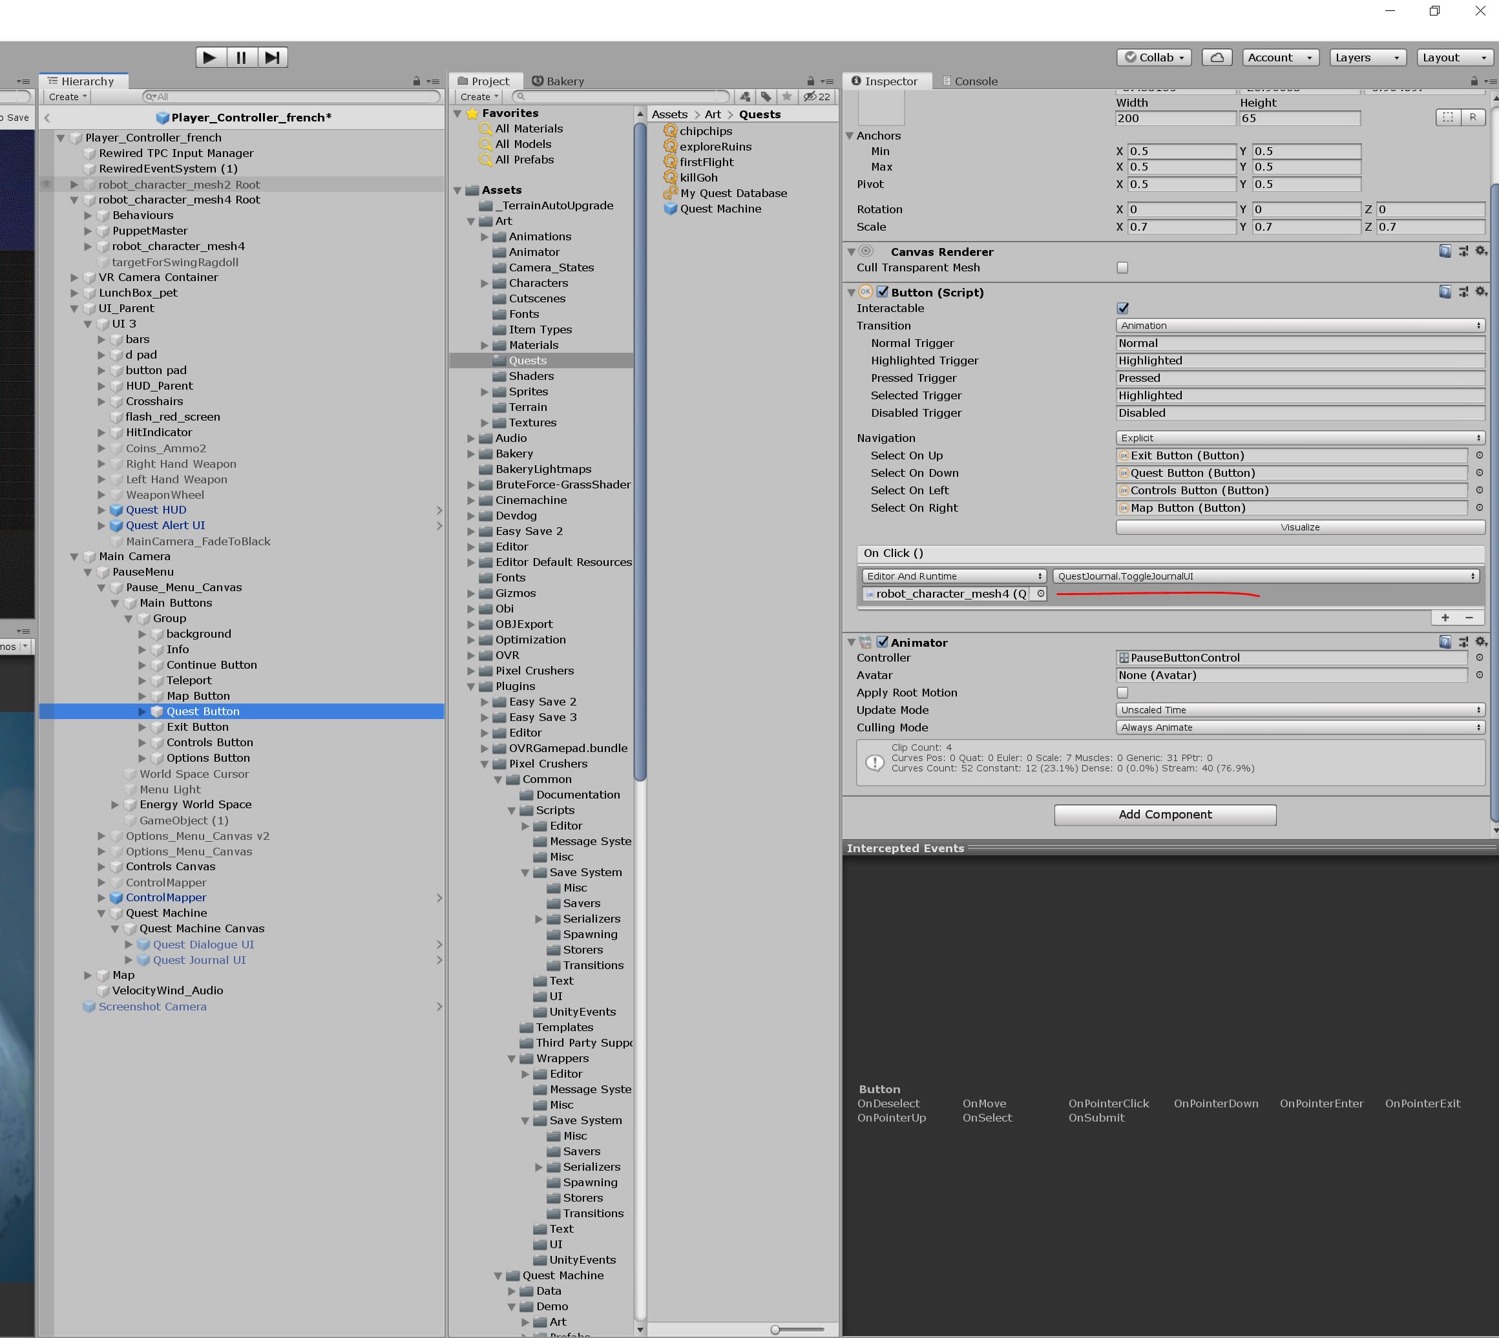Viewport: 1499px width, 1338px height.
Task: Open Button script gear settings menu
Action: click(1481, 292)
